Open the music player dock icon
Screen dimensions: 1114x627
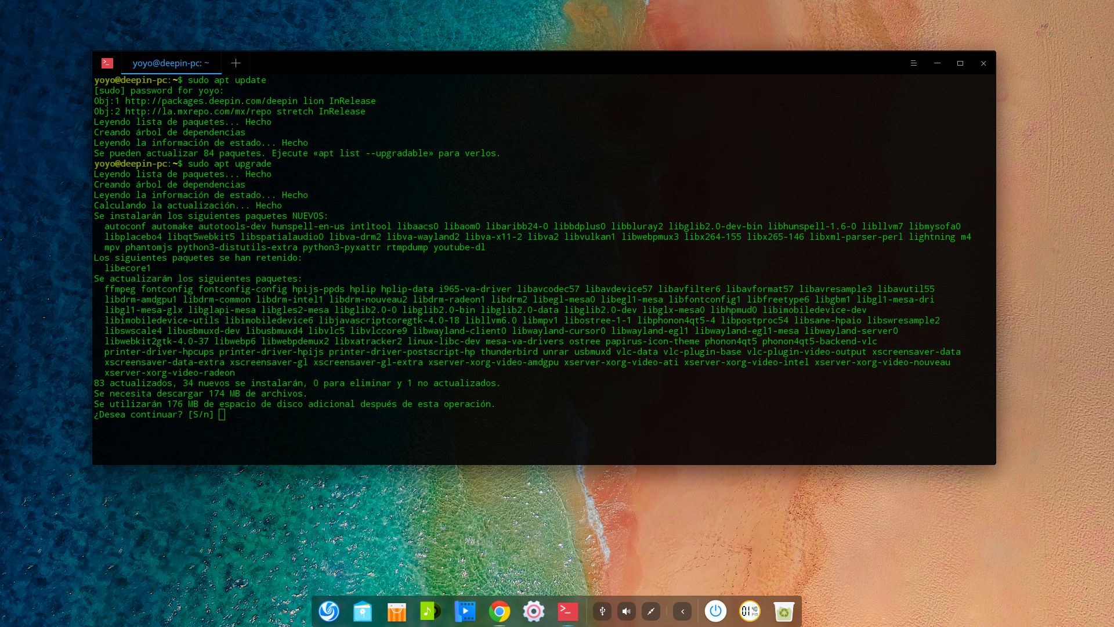[x=431, y=611]
